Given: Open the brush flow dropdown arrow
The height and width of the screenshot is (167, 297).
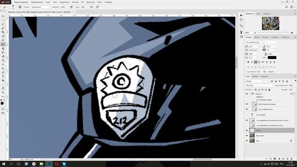Looking at the screenshot, I should 87,7.
